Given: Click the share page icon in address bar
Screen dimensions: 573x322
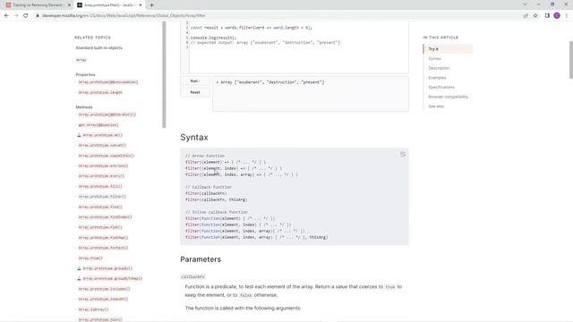Looking at the screenshot, I should point(526,16).
